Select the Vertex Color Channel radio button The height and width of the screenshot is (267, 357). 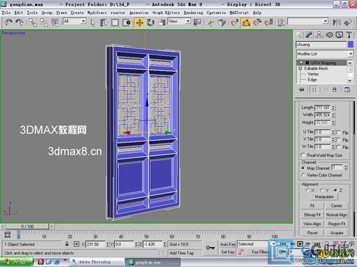click(304, 175)
